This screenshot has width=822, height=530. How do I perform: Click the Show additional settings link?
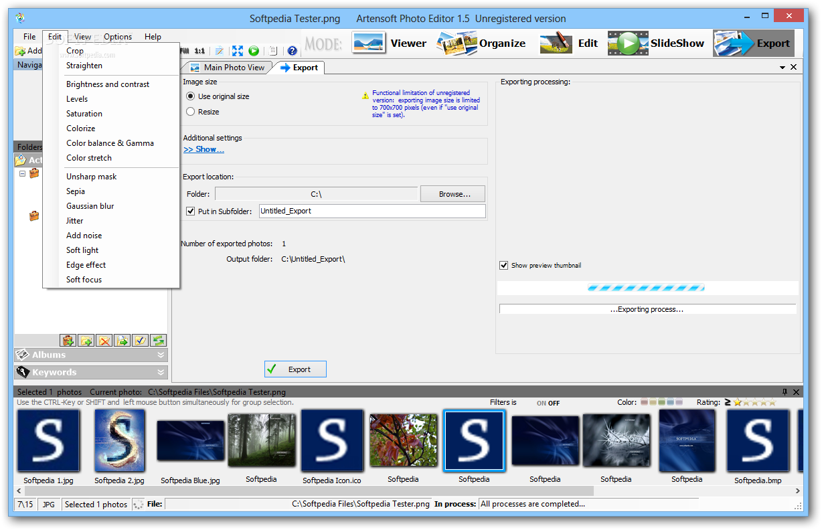204,149
